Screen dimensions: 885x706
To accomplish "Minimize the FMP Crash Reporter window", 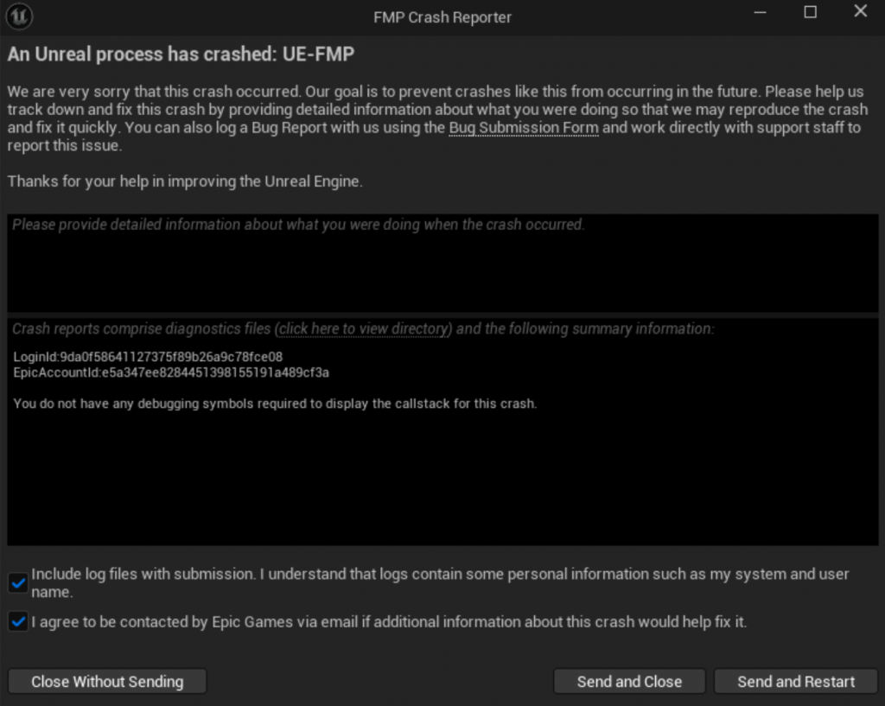I will [x=760, y=12].
